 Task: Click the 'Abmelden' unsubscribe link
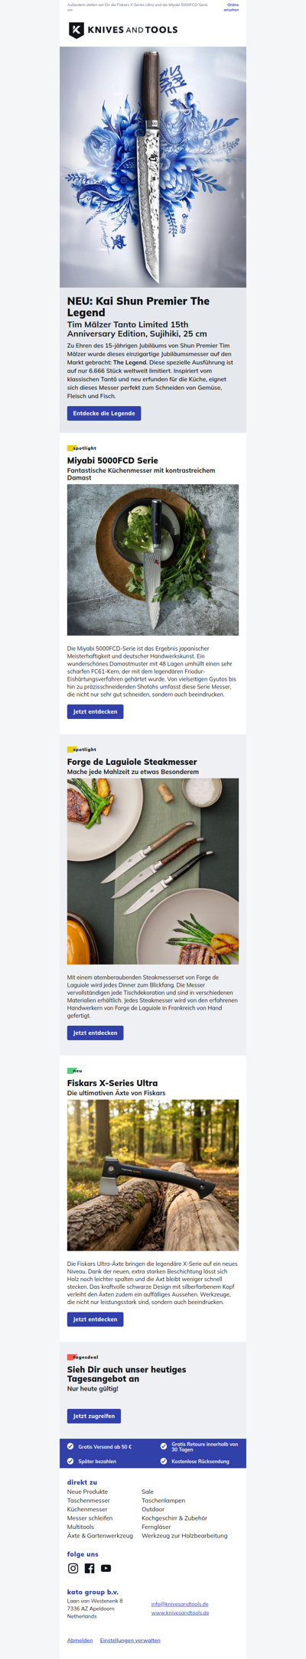[x=80, y=1640]
